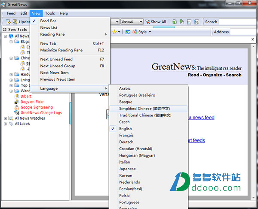Click the All Labels tag icon

coord(11,124)
